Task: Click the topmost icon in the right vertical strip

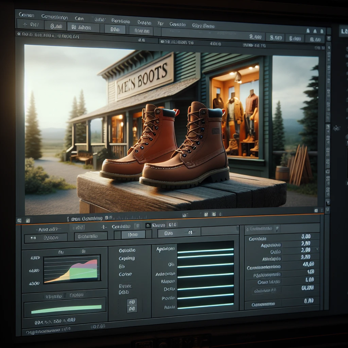Action: [x=329, y=39]
